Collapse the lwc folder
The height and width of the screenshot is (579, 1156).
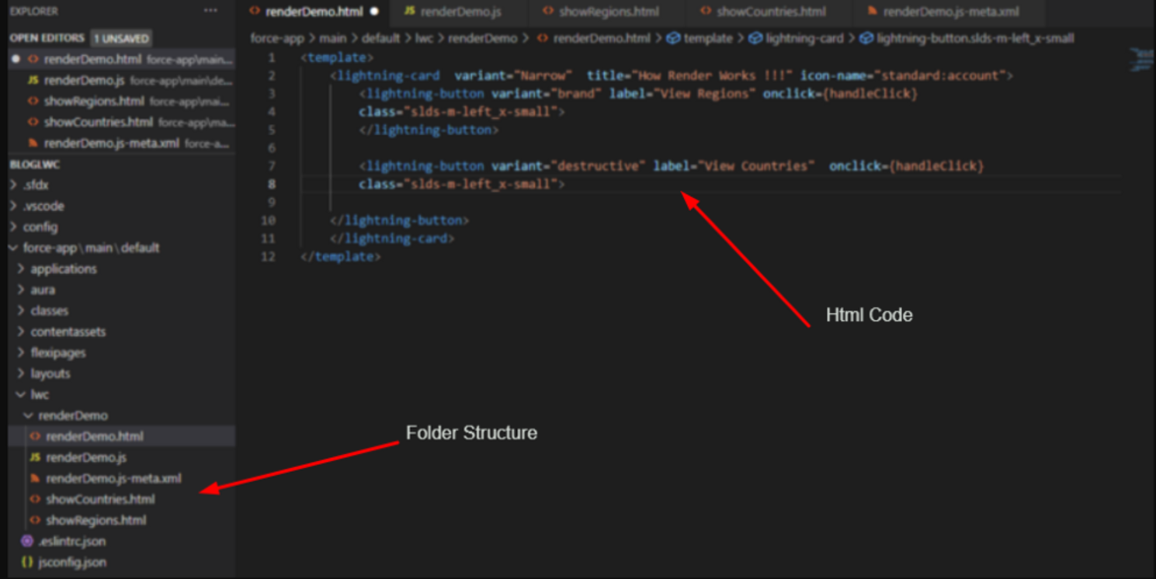[21, 394]
